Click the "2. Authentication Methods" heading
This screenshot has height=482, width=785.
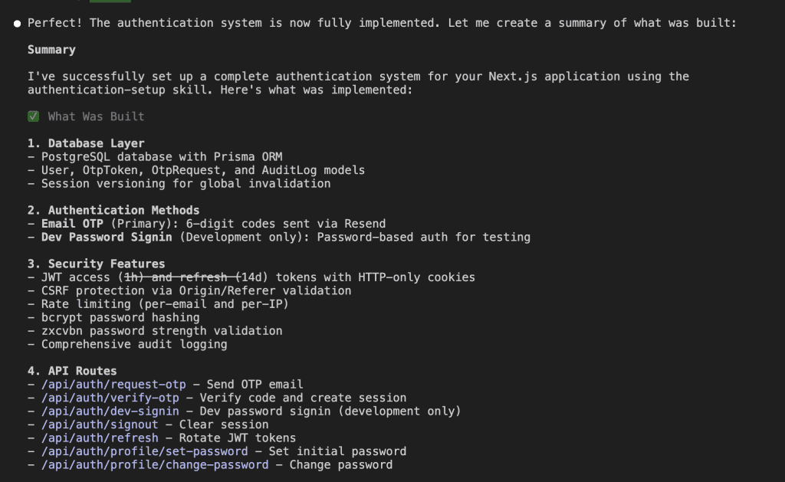pos(113,210)
